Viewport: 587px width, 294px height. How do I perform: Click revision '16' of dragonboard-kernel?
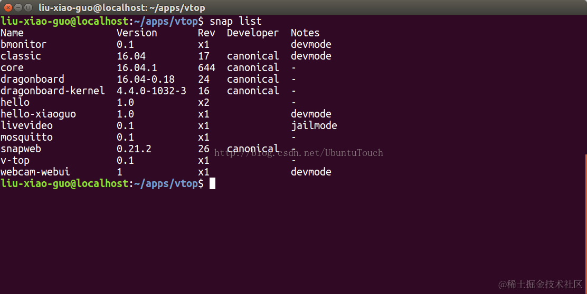(204, 91)
